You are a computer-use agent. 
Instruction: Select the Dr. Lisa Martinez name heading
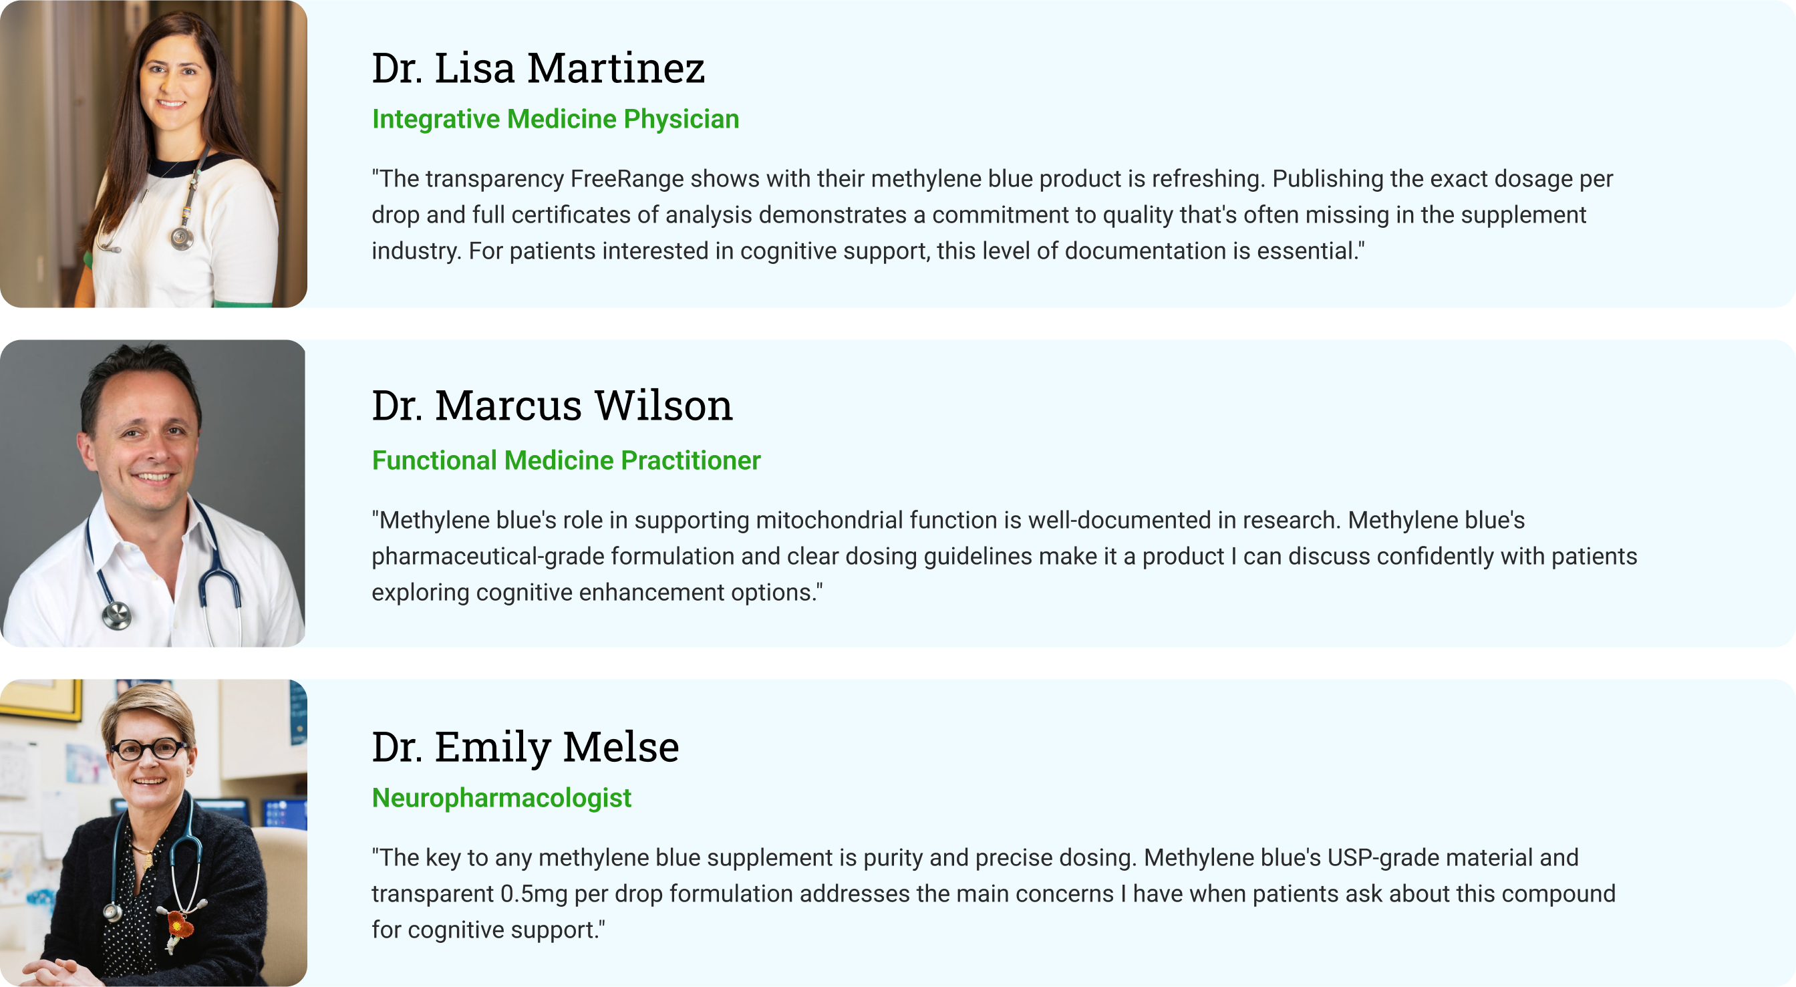[x=538, y=68]
